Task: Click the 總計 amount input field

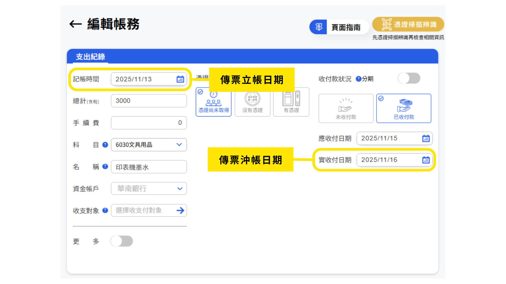Action: click(149, 101)
